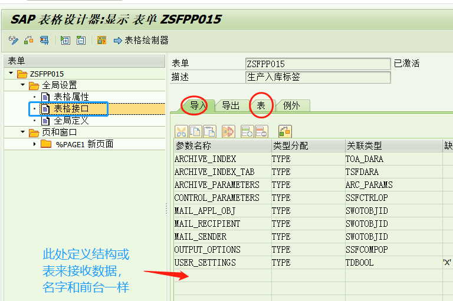
Task: Click the TSFDARA associated type cell
Action: point(394,172)
